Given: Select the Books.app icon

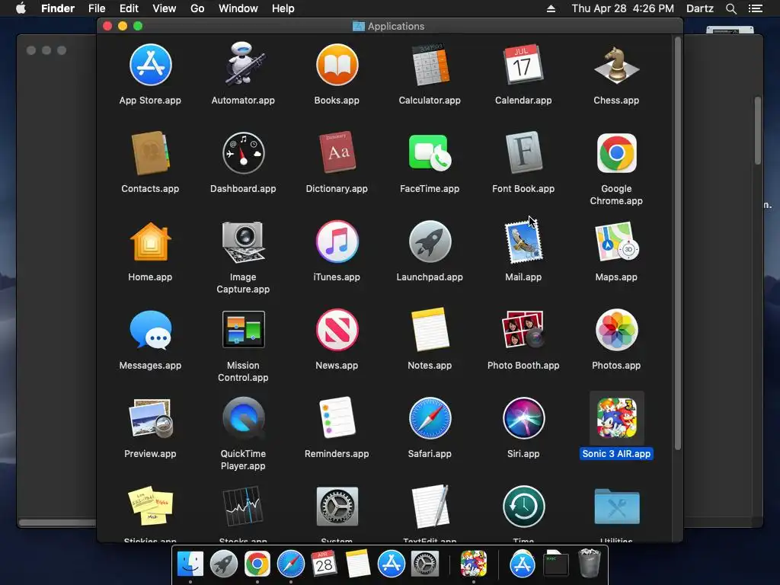Looking at the screenshot, I should (x=337, y=66).
